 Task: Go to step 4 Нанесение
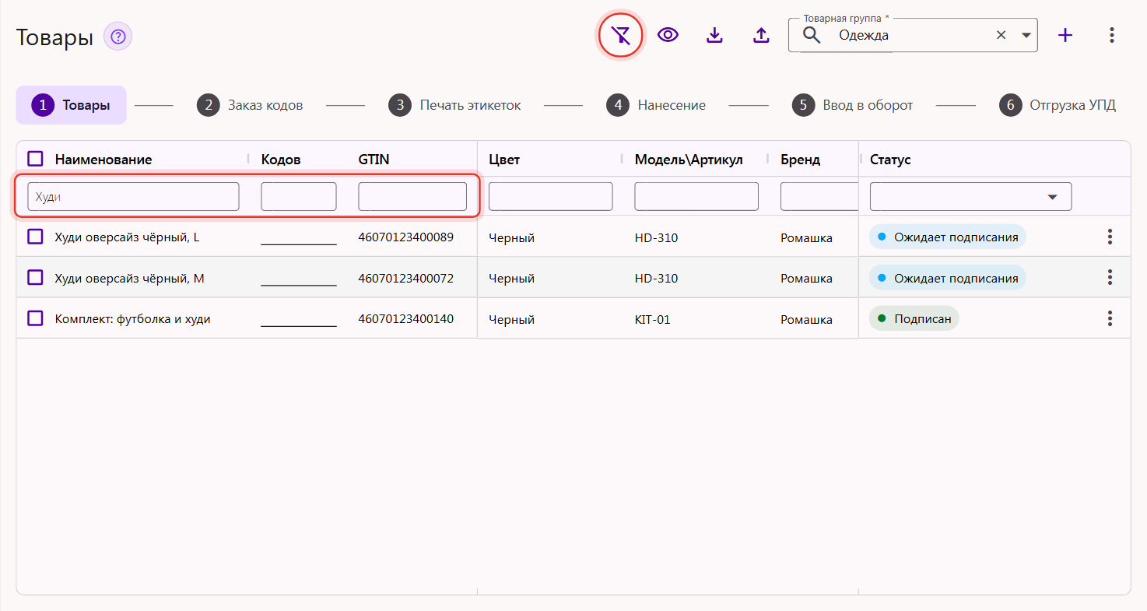click(656, 105)
